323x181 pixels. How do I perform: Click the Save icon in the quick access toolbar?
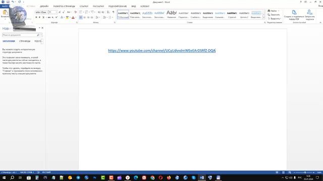click(x=8, y=2)
